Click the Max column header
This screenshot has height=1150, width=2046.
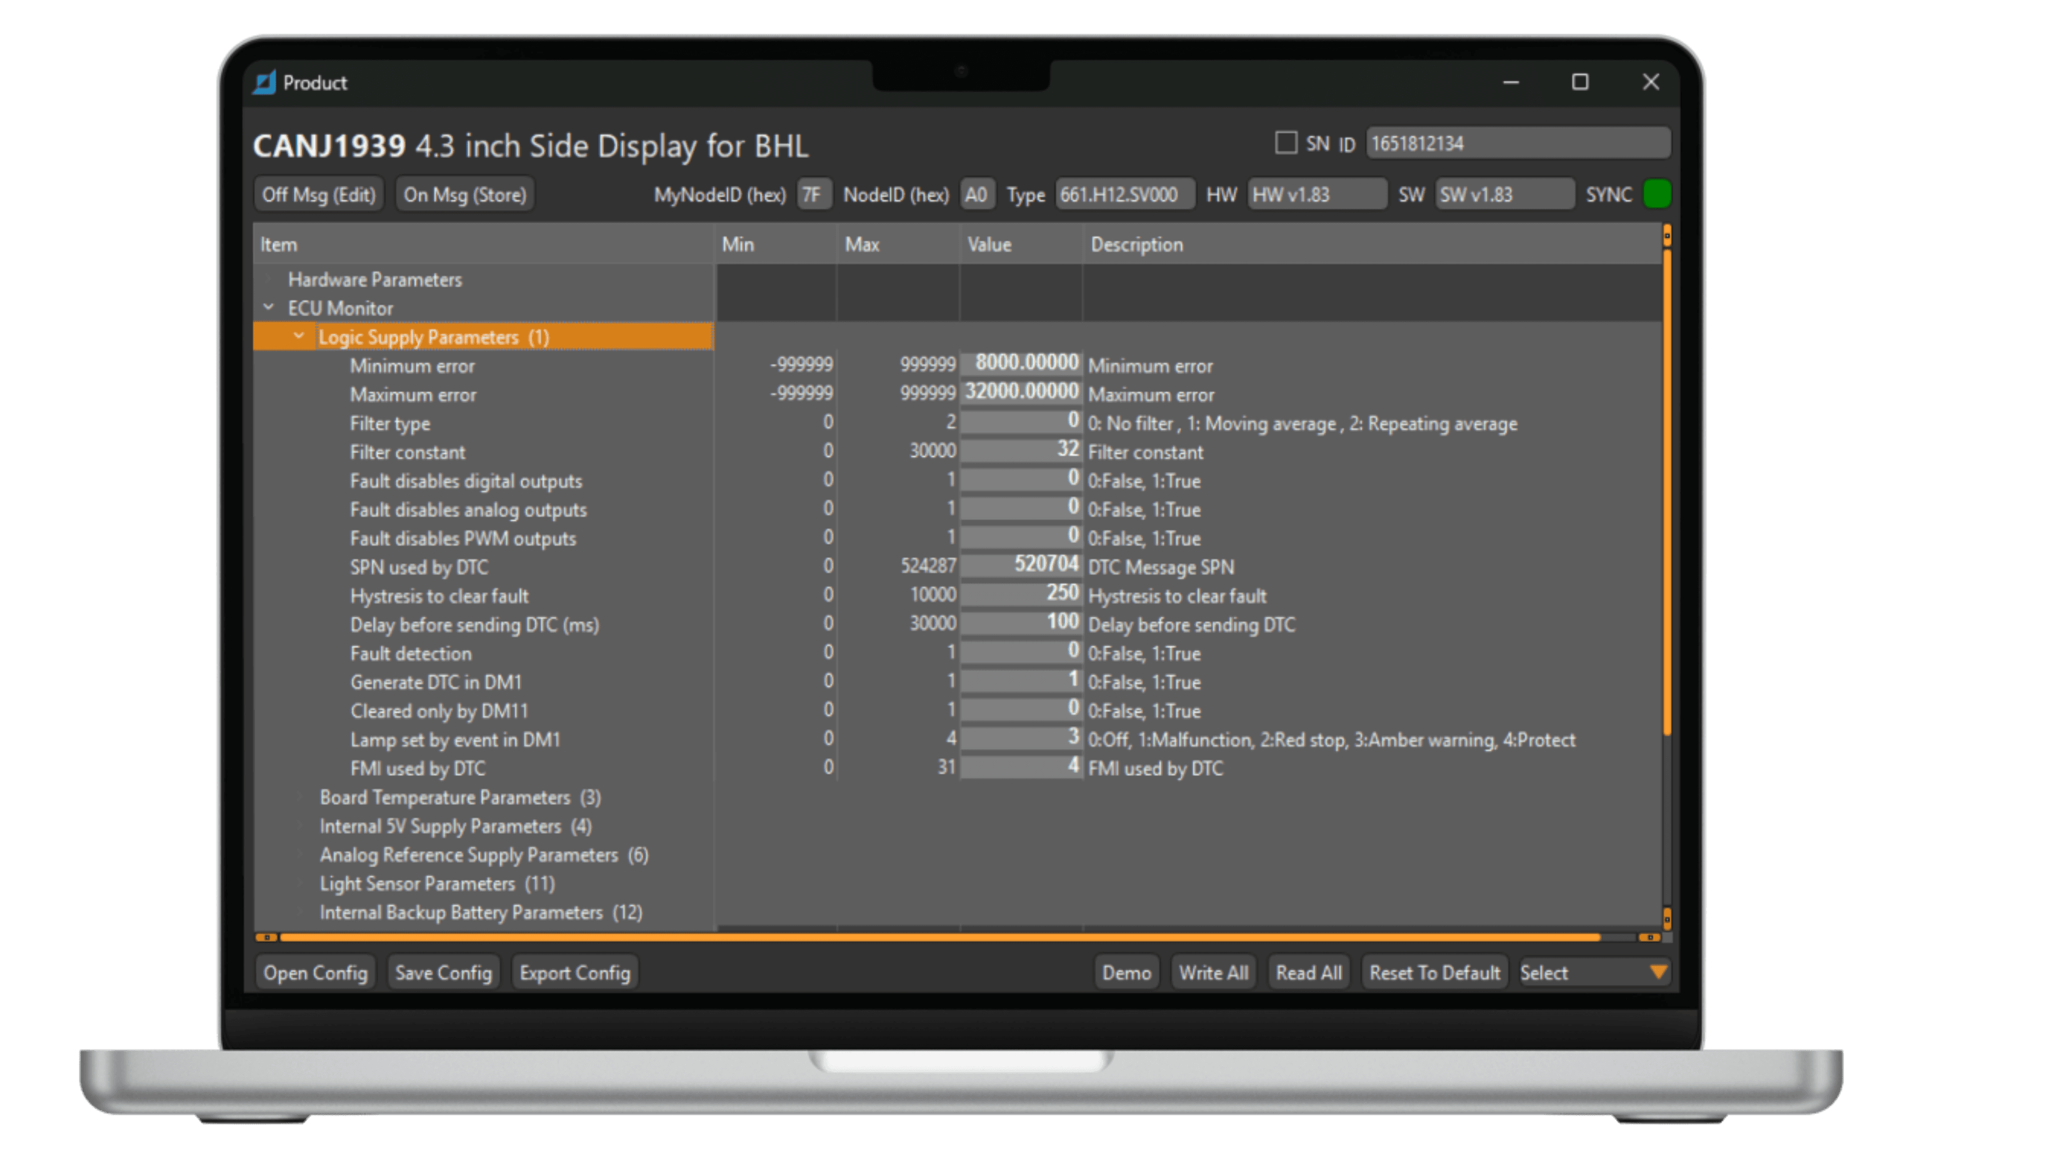coord(898,244)
